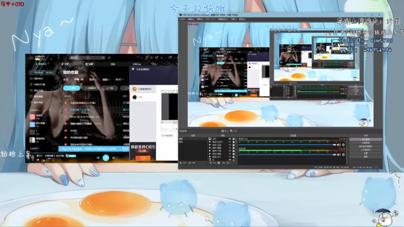Toggle lock of the T text source in OBS
404x227 pixels.
pos(233,159)
